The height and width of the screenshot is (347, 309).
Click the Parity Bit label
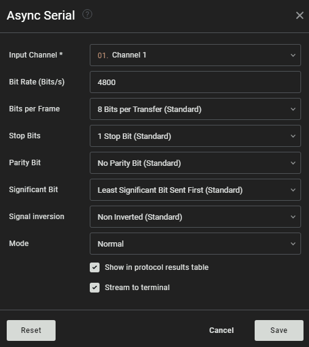[25, 163]
